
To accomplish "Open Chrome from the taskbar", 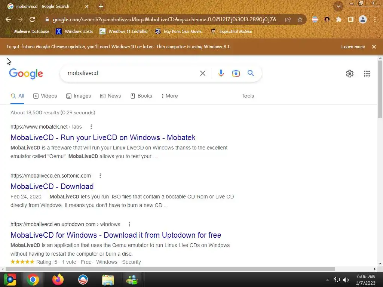I will [33, 280].
